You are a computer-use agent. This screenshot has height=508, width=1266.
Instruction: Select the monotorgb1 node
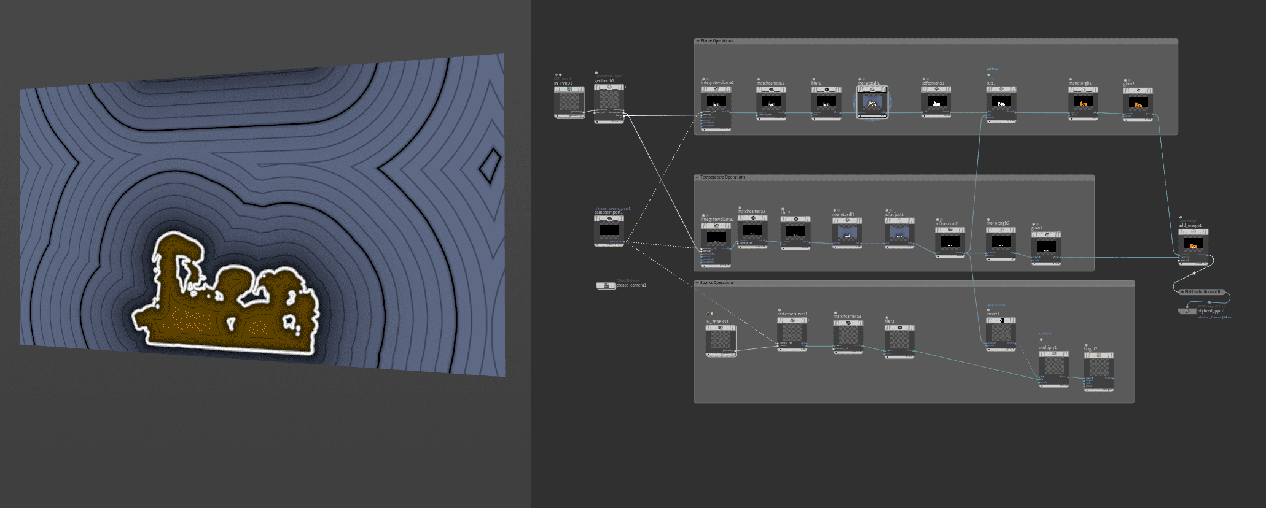pyautogui.click(x=1084, y=103)
